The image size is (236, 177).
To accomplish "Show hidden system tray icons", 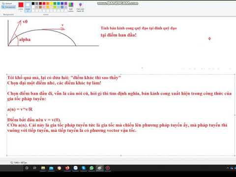I will tap(228, 168).
